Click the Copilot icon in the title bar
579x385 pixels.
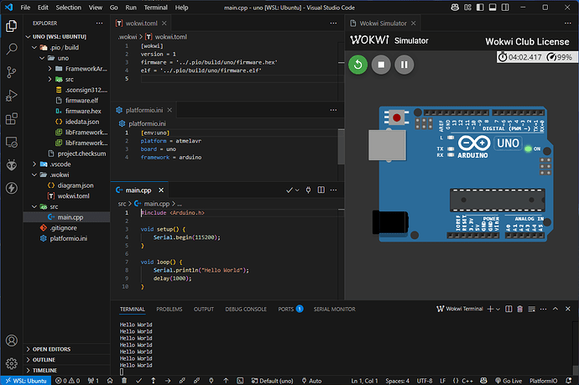pyautogui.click(x=455, y=8)
